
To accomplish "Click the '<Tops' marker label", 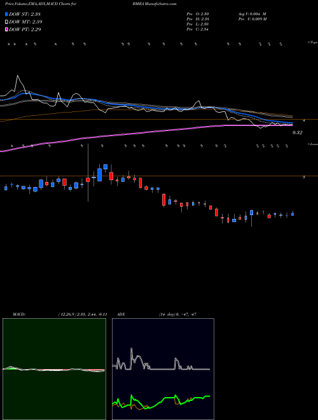I will [x=312, y=43].
